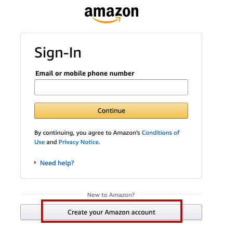
Task: Open the Privacy Notice link
Action: [x=78, y=142]
